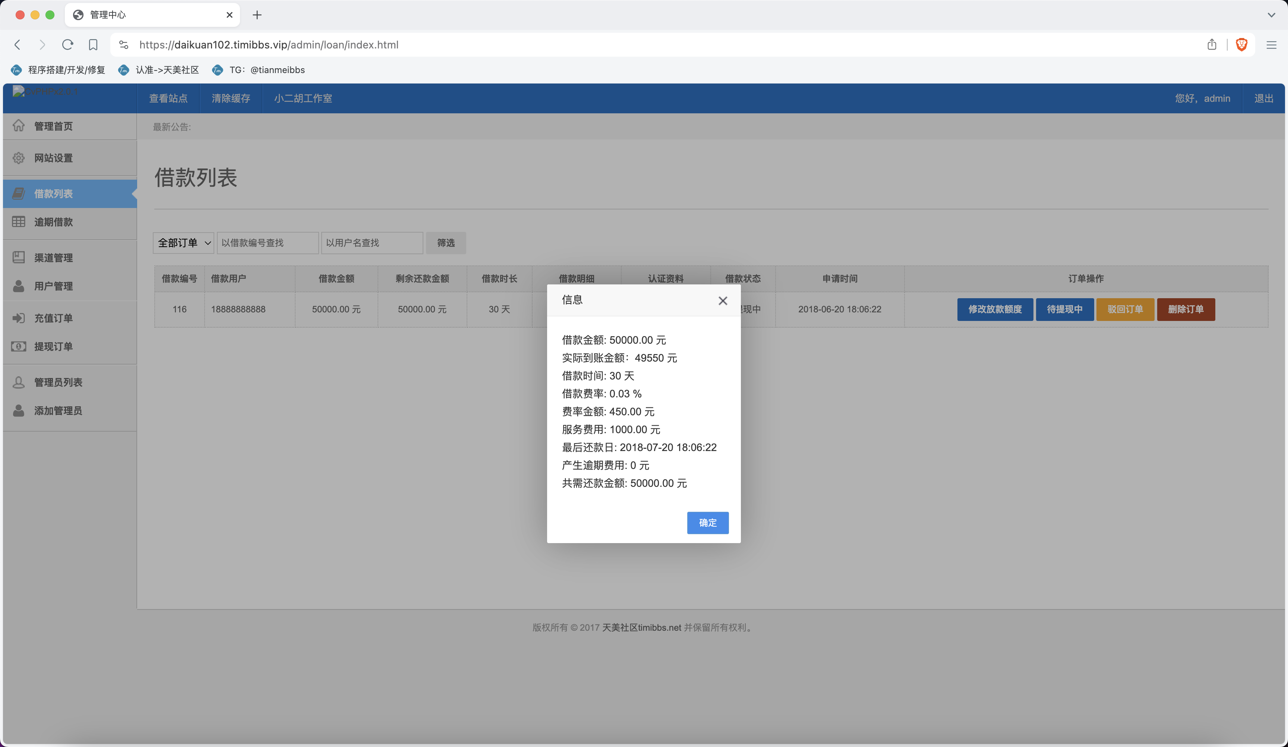1288x747 pixels.
Task: Click the 退出 logout link
Action: [1263, 98]
